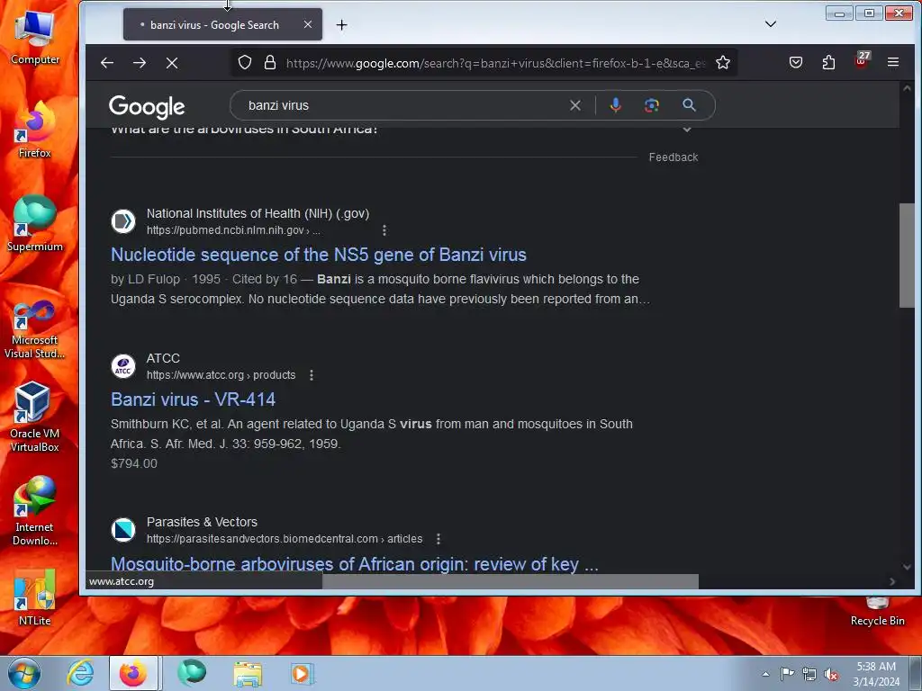This screenshot has width=922, height=691.
Task: Close the banzi virus tab
Action: point(308,24)
